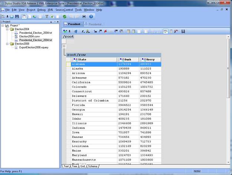Open the Tools menu
Image resolution: width=232 pixels, height=175 pixels.
(78, 10)
